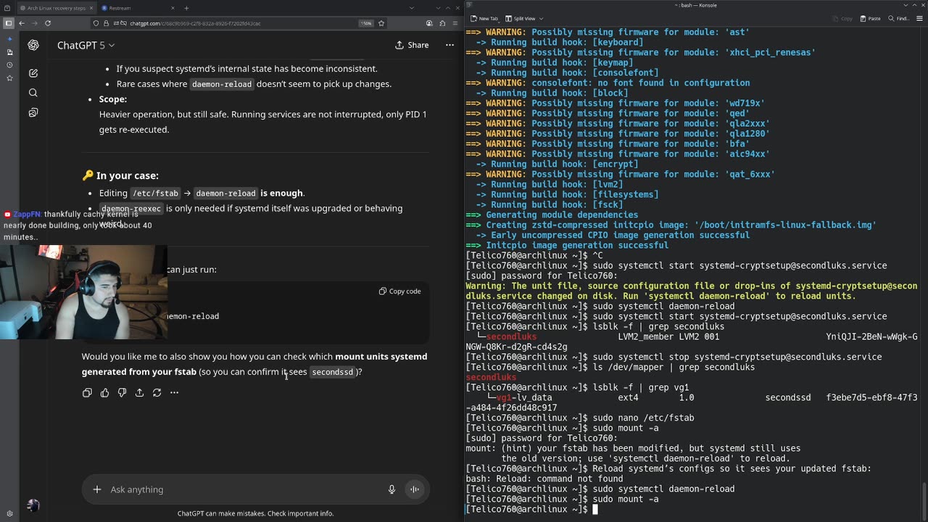The image size is (928, 522).
Task: Add attachment with plus icon in prompt box
Action: click(x=97, y=489)
